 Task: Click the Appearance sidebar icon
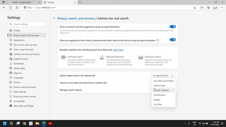(x=11, y=40)
